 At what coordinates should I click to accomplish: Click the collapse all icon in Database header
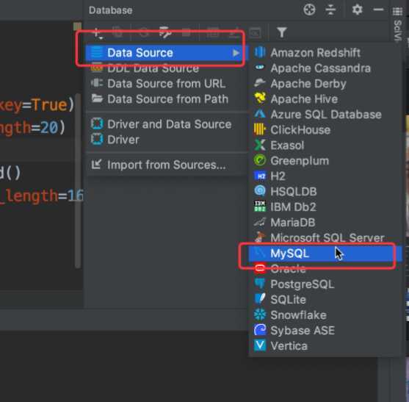(x=330, y=10)
